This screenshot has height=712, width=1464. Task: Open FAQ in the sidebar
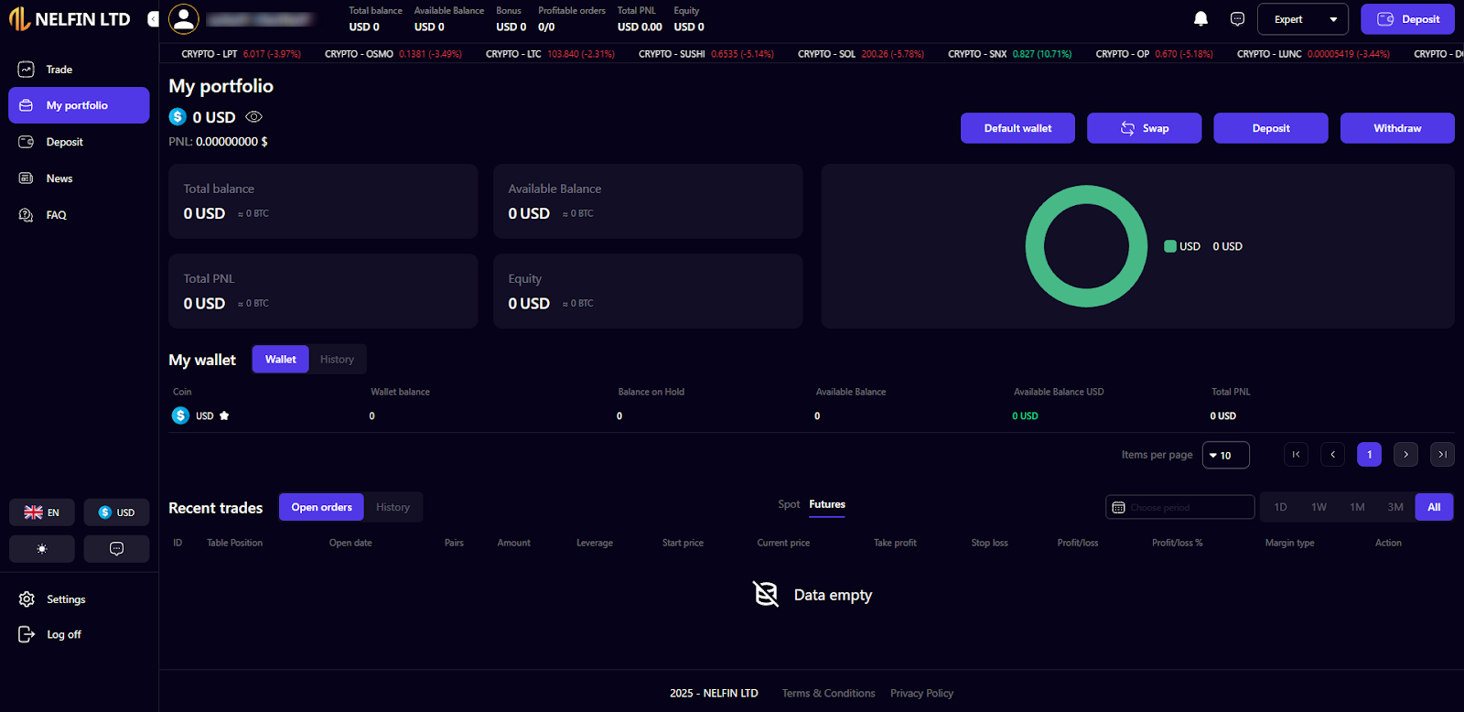79,215
